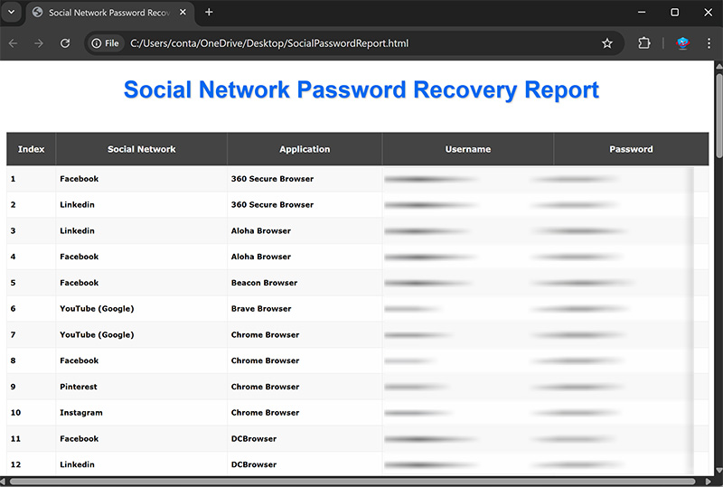This screenshot has width=723, height=487.
Task: Click the Username column header
Action: point(468,149)
